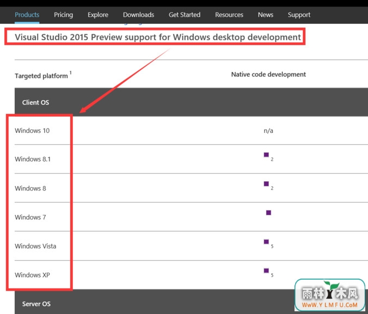Select the Windows 10 row label
Image resolution: width=368 pixels, height=314 pixels.
32,131
